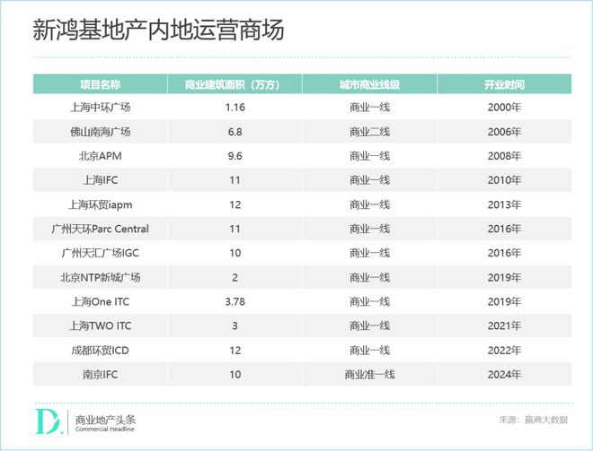593x451 pixels.
Task: Click 商业一线 in the 广州天环Parc Central row
Action: [x=369, y=229]
